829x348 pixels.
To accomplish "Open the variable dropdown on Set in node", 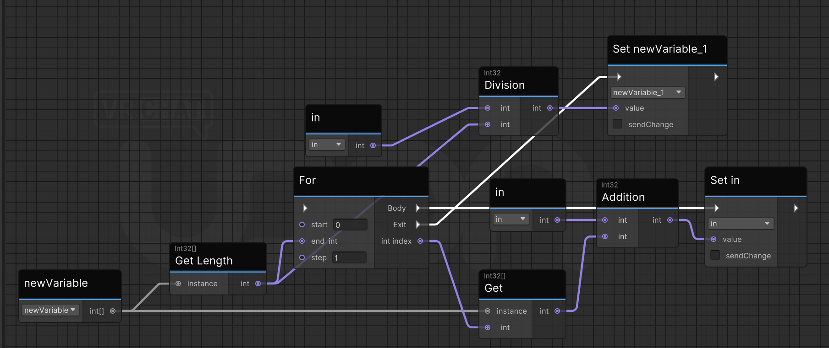I will (x=741, y=224).
